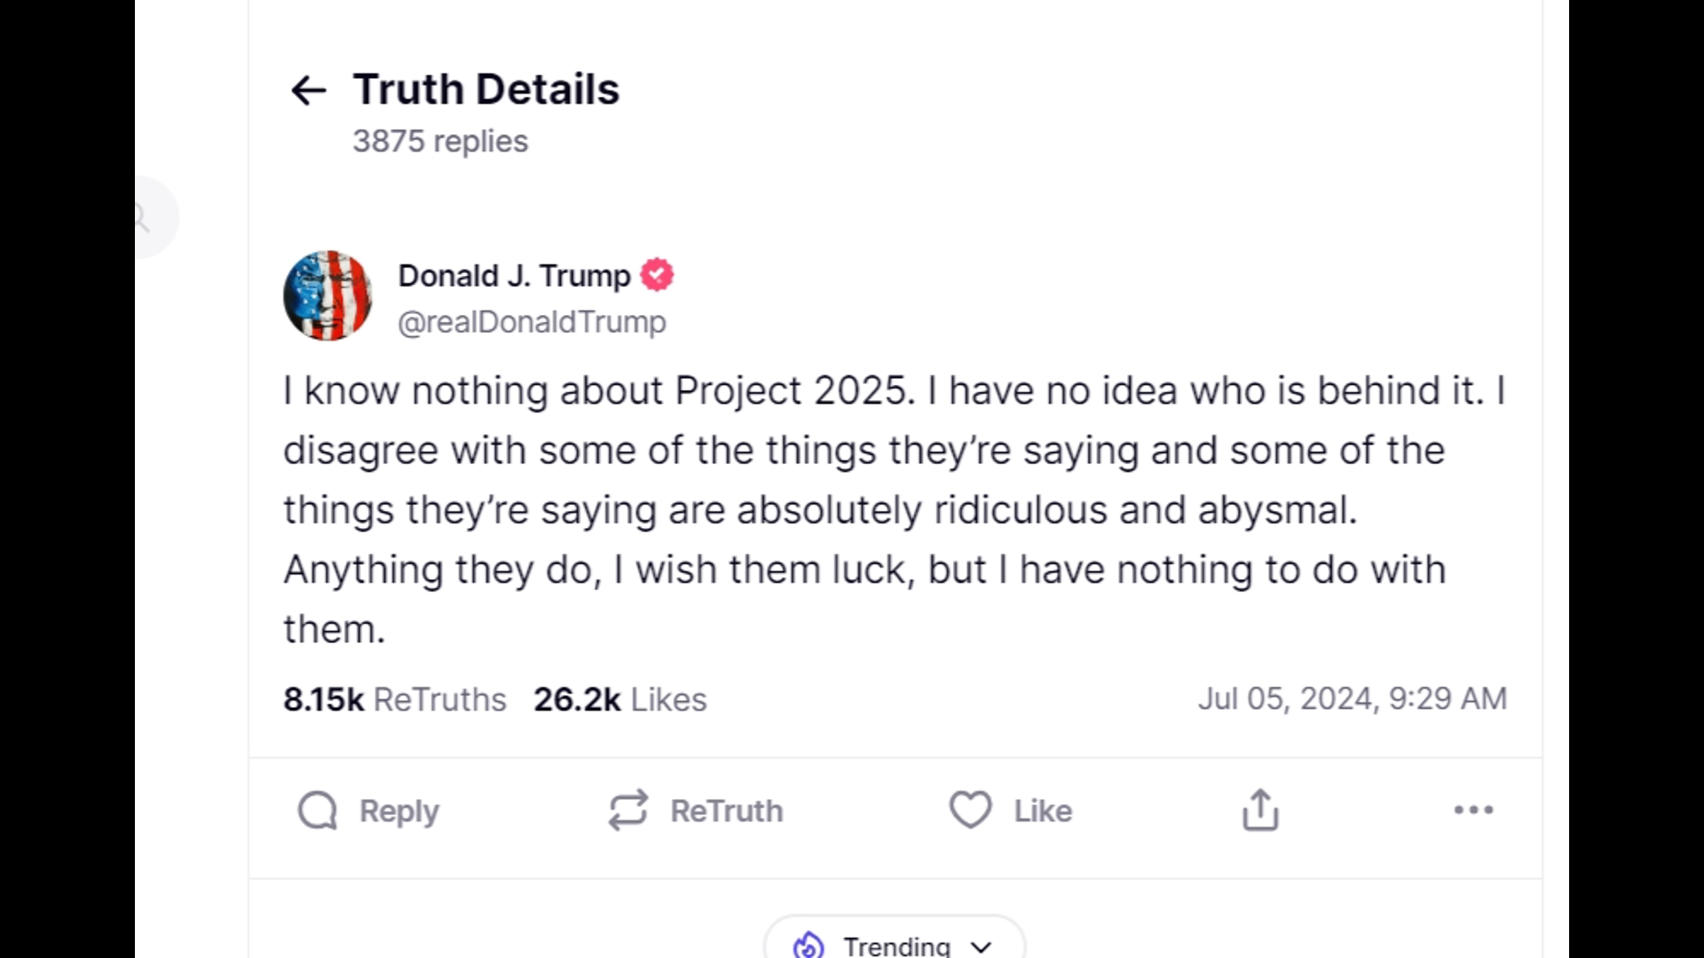
Task: Click Donald J. Trump's profile picture
Action: tap(327, 295)
